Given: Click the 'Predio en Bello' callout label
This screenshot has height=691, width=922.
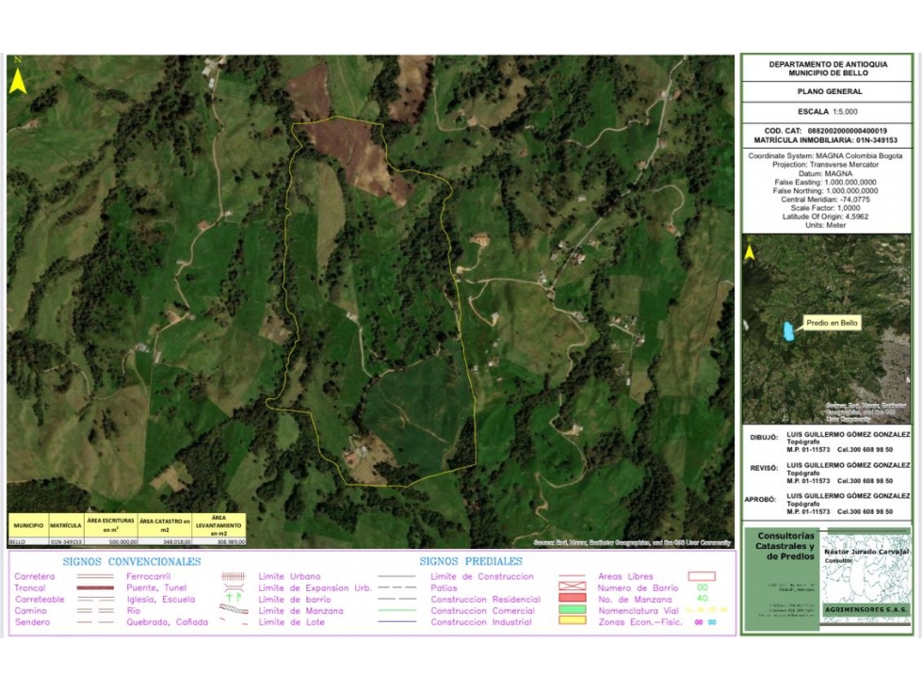Looking at the screenshot, I should [x=832, y=323].
